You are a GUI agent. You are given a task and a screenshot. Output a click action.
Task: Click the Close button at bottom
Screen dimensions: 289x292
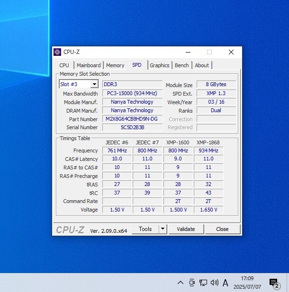click(x=222, y=229)
